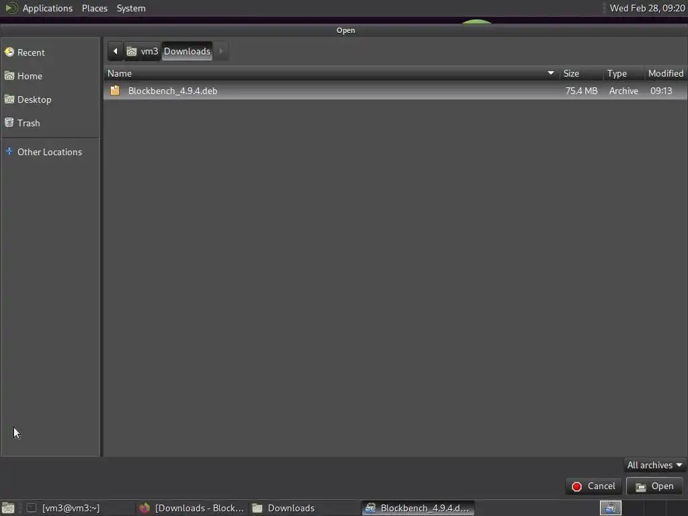The image size is (688, 516).
Task: Switch to Firefox Downloads - Block window
Action: tap(191, 508)
